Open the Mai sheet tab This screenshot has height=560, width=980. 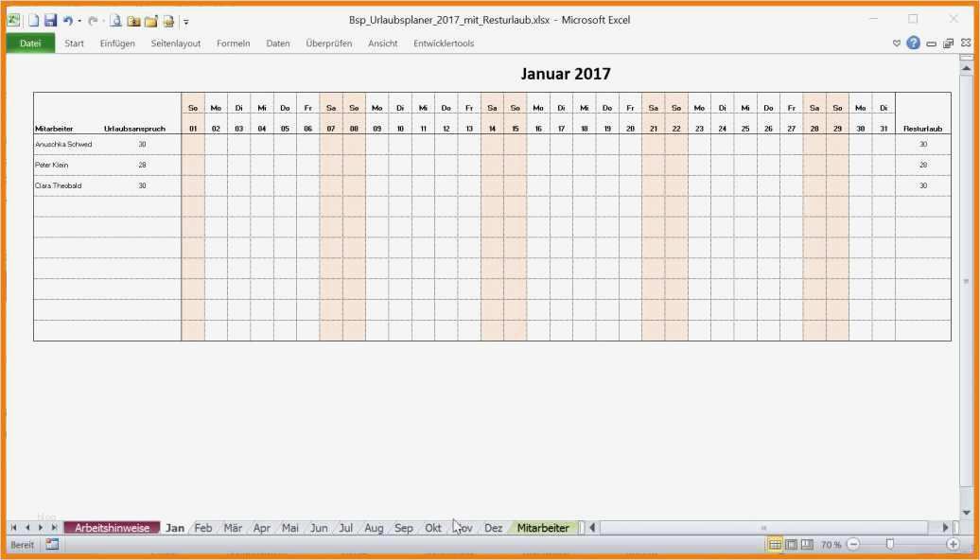(x=290, y=528)
